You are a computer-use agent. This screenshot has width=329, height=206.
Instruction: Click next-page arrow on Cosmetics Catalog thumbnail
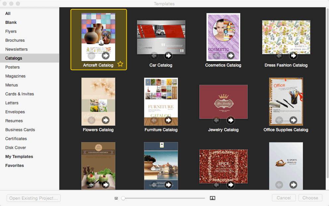click(x=230, y=56)
